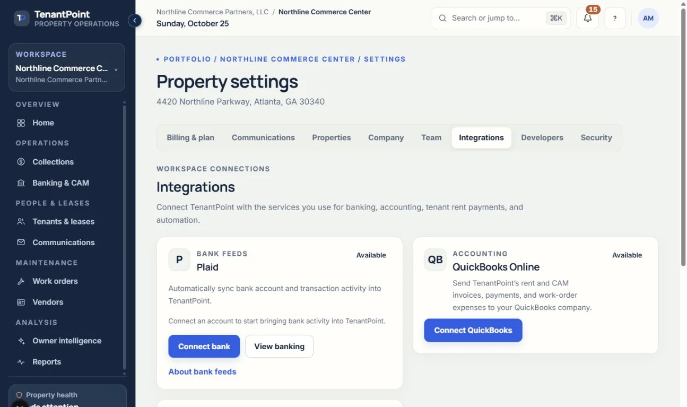Click the Search or jump to field
This screenshot has height=407, width=687.
(x=501, y=18)
